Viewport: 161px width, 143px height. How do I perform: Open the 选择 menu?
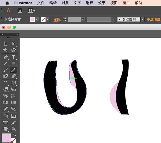(90, 3)
